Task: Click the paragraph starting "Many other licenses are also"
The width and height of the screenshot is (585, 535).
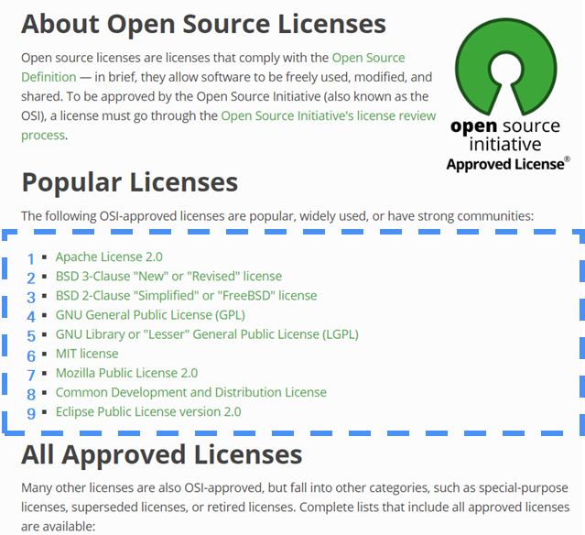Action: coord(295,507)
